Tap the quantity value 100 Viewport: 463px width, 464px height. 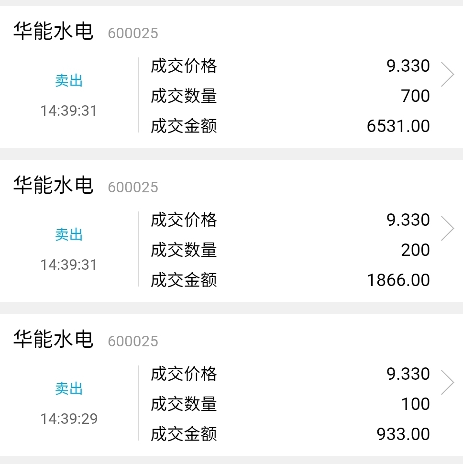point(415,404)
